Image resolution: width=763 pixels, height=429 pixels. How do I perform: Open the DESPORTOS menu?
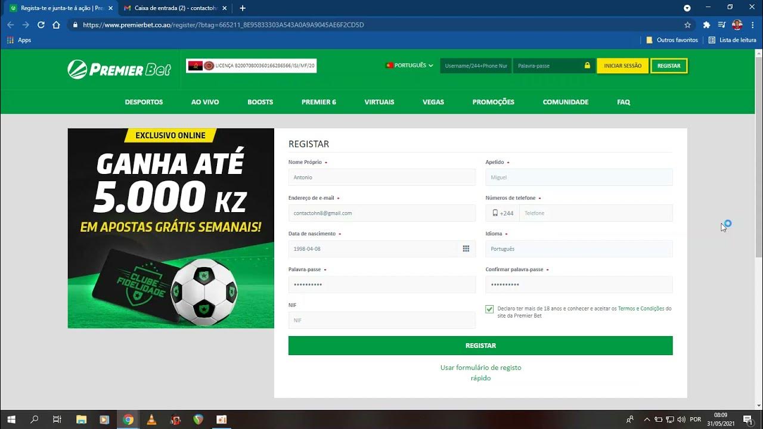coord(144,102)
